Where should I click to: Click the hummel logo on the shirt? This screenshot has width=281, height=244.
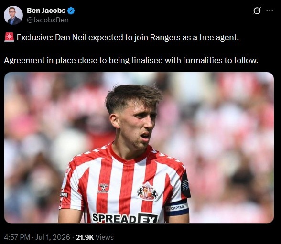tap(104, 188)
